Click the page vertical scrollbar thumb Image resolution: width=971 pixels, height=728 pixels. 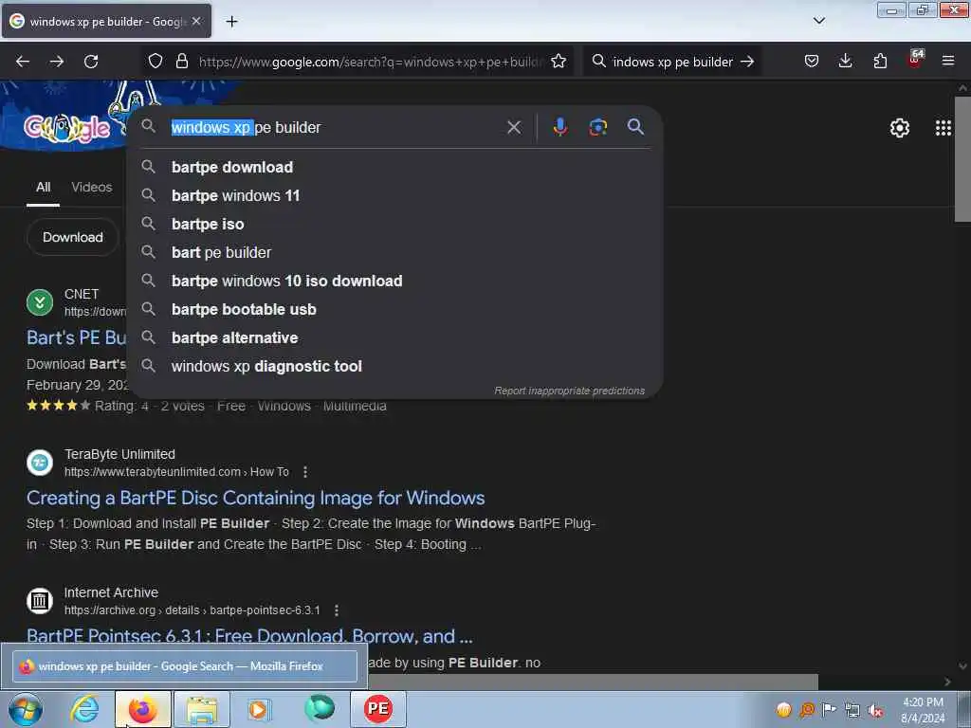pyautogui.click(x=962, y=158)
